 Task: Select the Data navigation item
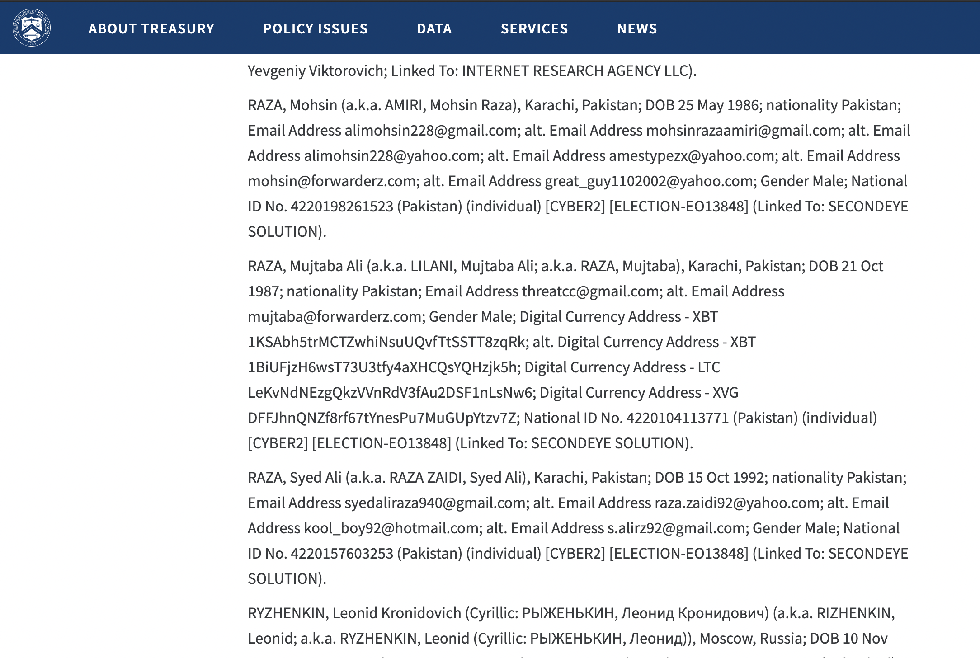point(434,28)
